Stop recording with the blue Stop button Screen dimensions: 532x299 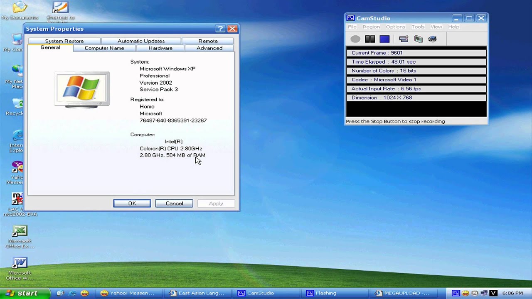coord(384,39)
